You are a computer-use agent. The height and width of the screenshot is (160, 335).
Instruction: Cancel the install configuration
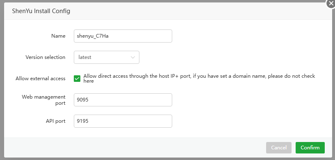pyautogui.click(x=278, y=148)
